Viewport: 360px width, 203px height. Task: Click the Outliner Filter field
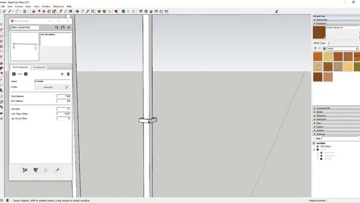coord(340,139)
